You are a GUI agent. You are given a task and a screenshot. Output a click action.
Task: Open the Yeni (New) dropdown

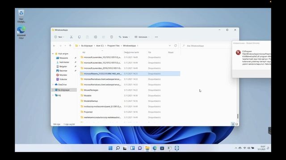pos(59,37)
